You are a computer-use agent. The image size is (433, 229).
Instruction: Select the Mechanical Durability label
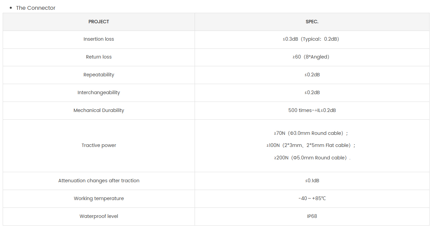tap(99, 111)
